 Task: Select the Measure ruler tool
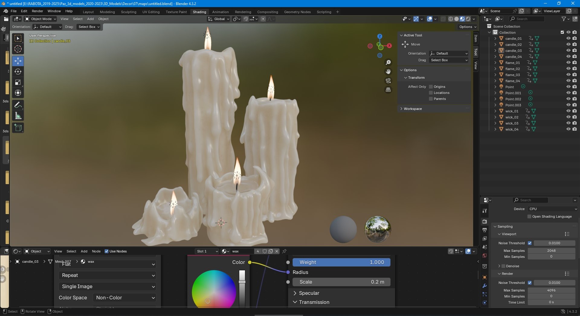coord(18,116)
